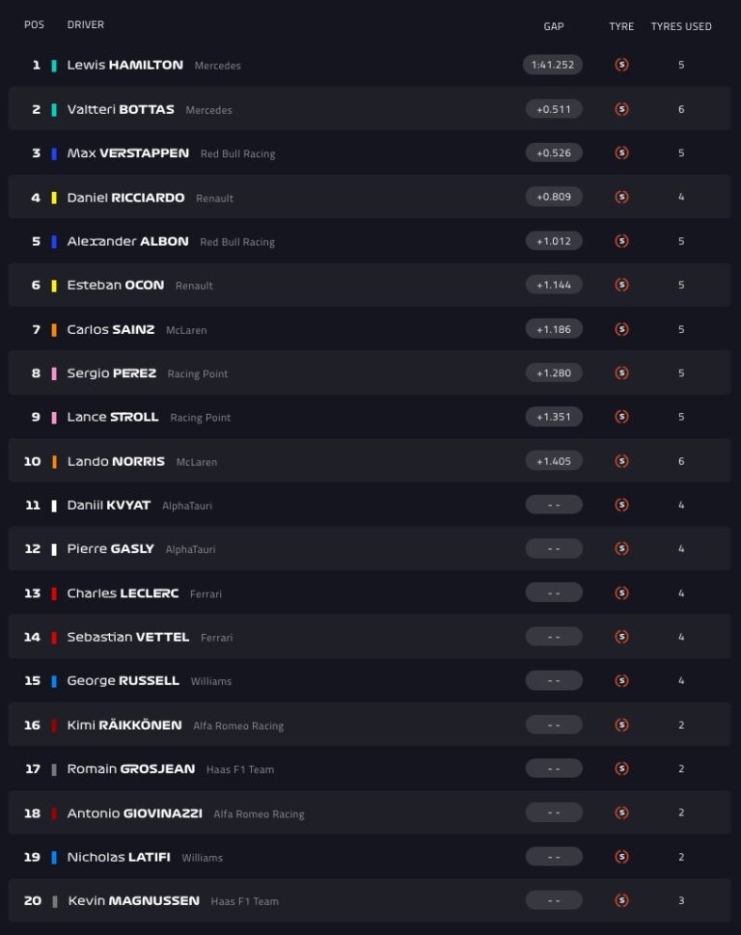The height and width of the screenshot is (935, 741).
Task: Click the tyre icon for Norris
Action: 621,461
